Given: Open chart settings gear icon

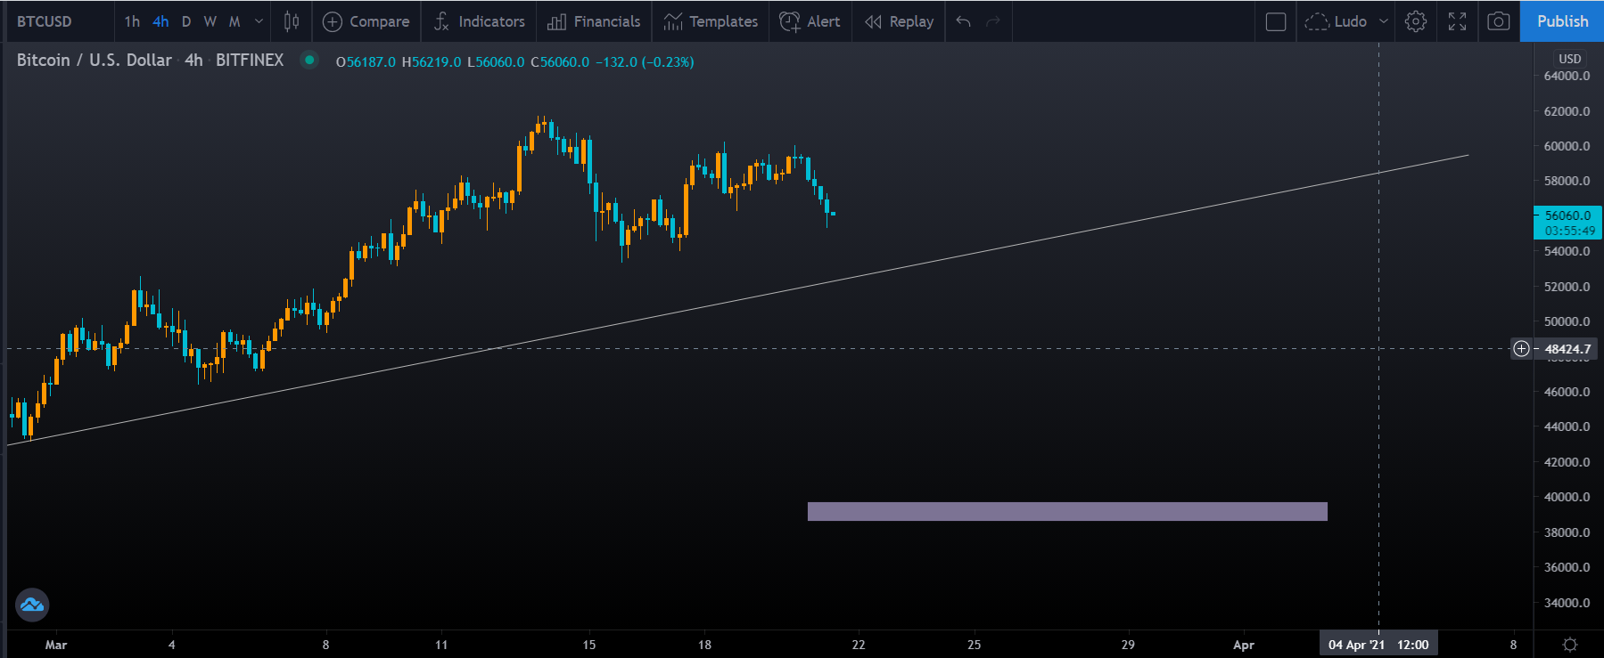Looking at the screenshot, I should tap(1416, 21).
